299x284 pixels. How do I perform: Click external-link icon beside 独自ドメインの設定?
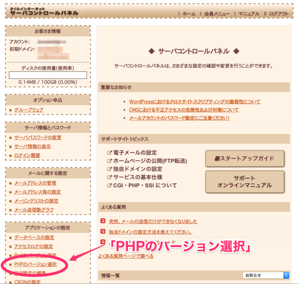click(x=109, y=169)
